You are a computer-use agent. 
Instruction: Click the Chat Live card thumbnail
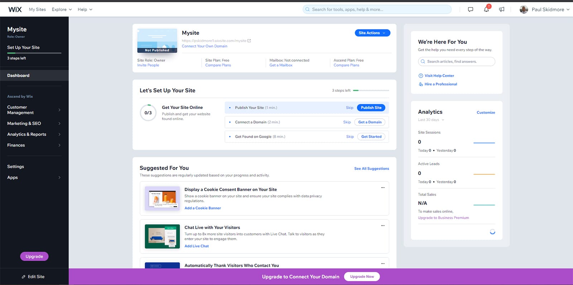[x=162, y=236]
